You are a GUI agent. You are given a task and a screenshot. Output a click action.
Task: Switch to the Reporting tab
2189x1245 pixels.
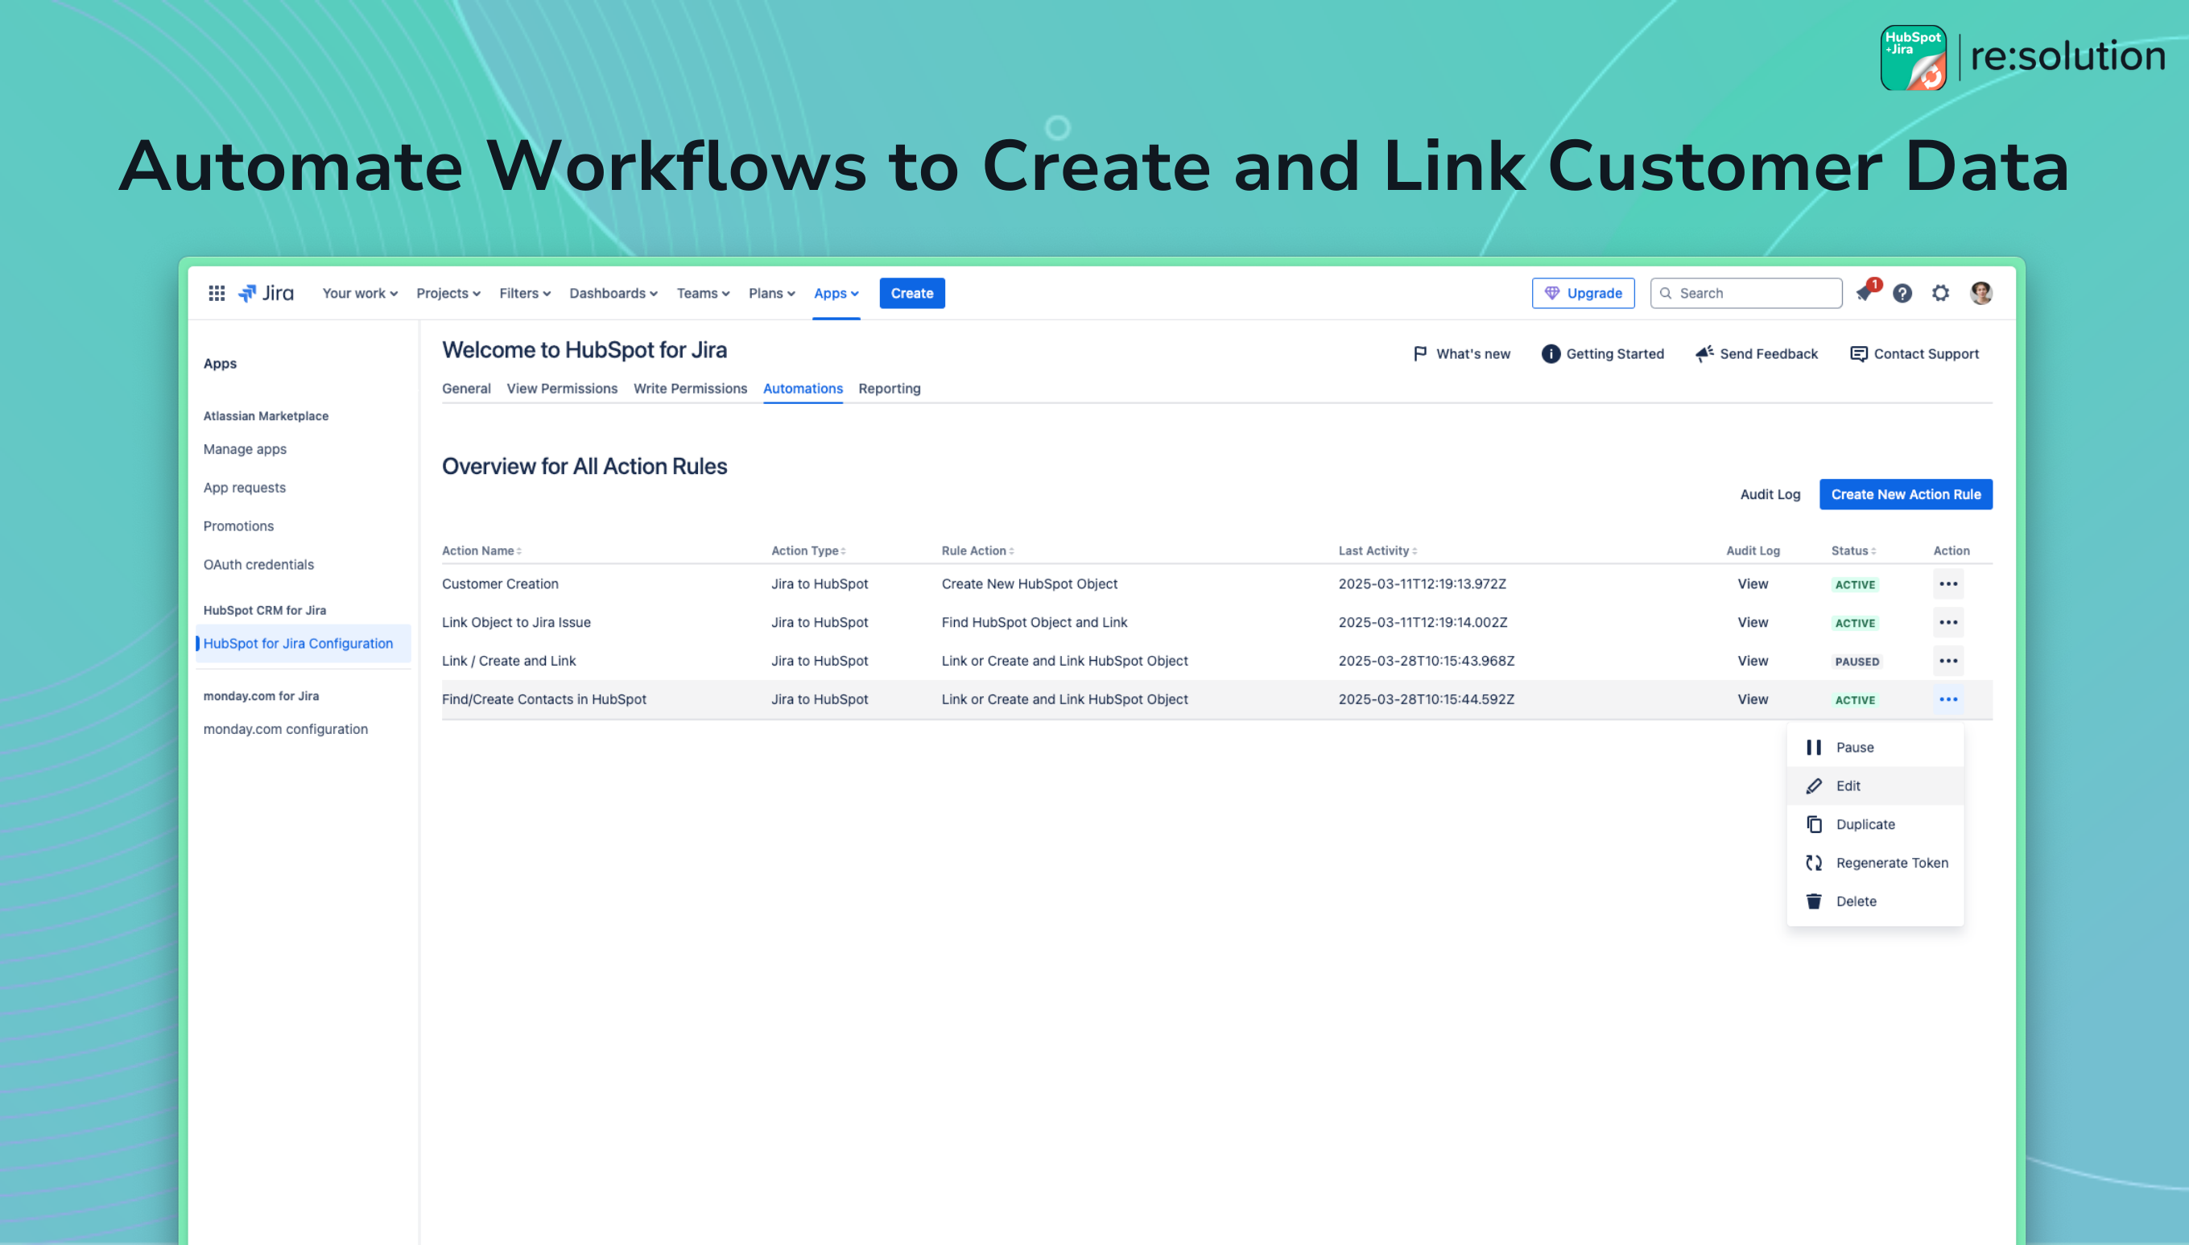(889, 388)
